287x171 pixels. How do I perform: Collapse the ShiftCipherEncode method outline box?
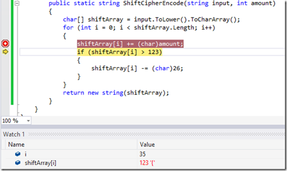(x=17, y=3)
